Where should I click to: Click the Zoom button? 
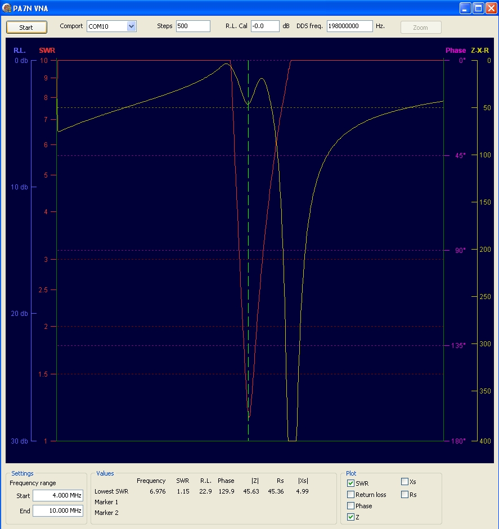click(x=420, y=28)
